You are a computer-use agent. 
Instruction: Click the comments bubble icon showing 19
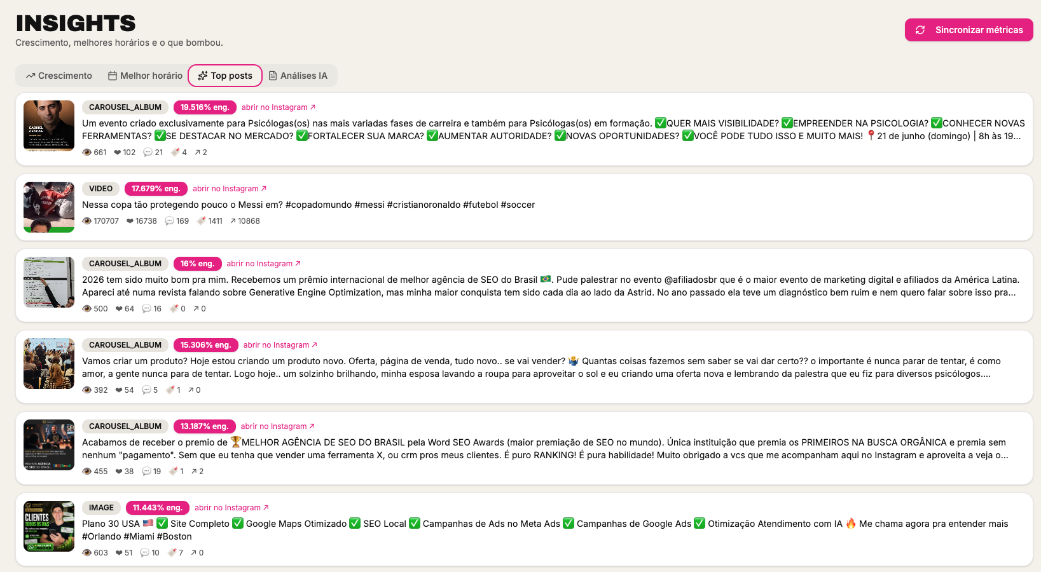point(146,472)
